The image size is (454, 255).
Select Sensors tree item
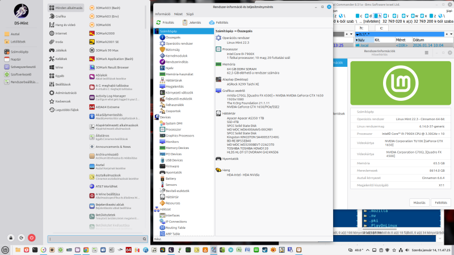[x=168, y=185]
